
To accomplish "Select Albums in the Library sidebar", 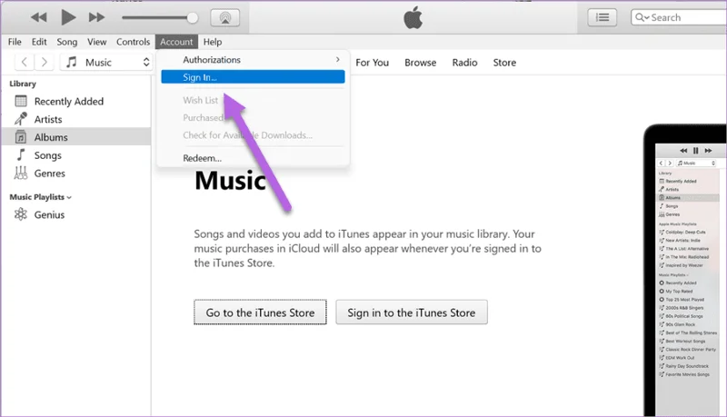I will [76, 137].
